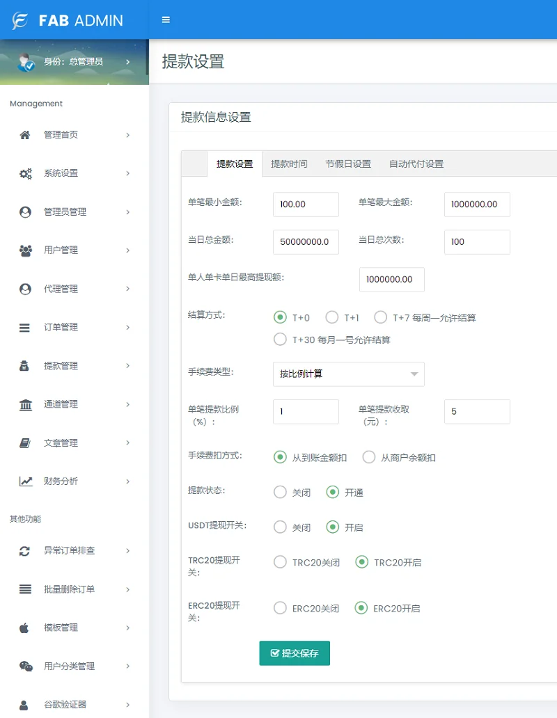This screenshot has height=718, width=557.
Task: Open 用户管理 via its users icon
Action: point(24,250)
